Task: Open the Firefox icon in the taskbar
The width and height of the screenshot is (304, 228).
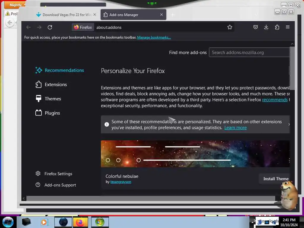Action: pyautogui.click(x=80, y=222)
